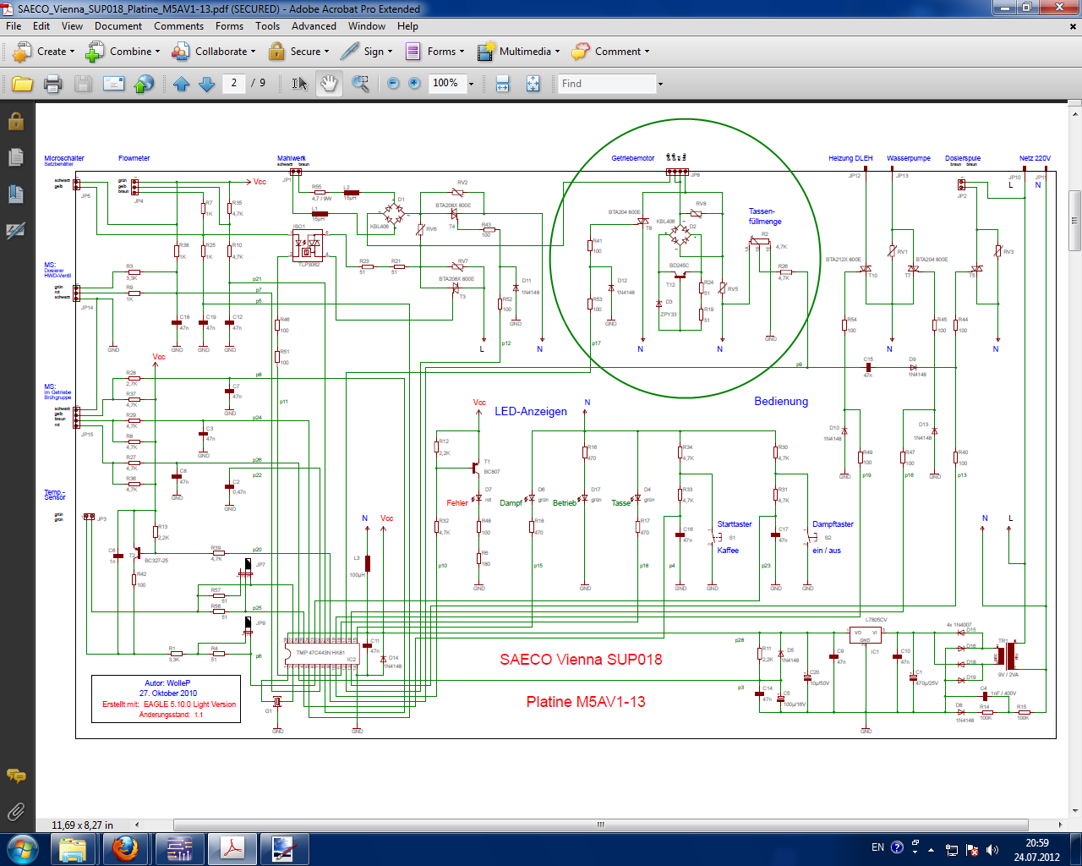Open the Advanced menu
This screenshot has width=1082, height=866.
tap(314, 26)
